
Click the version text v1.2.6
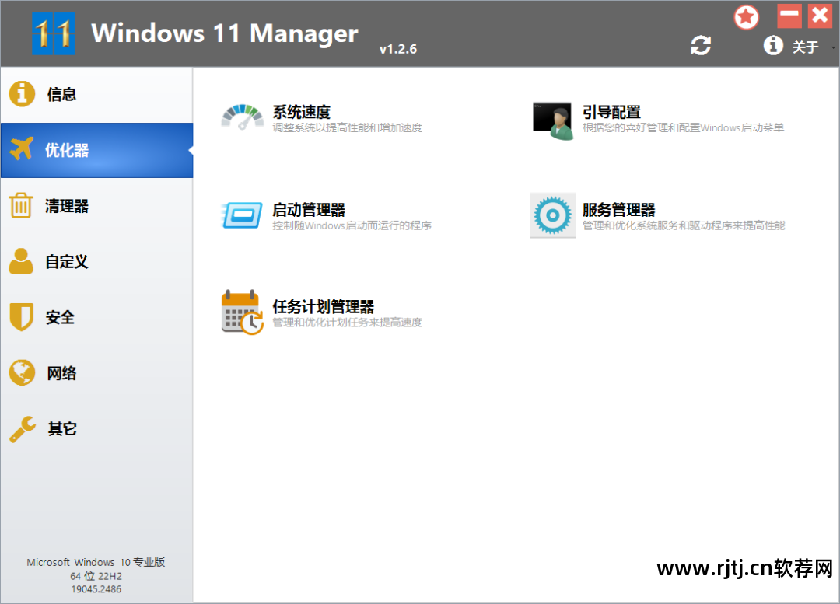point(398,49)
